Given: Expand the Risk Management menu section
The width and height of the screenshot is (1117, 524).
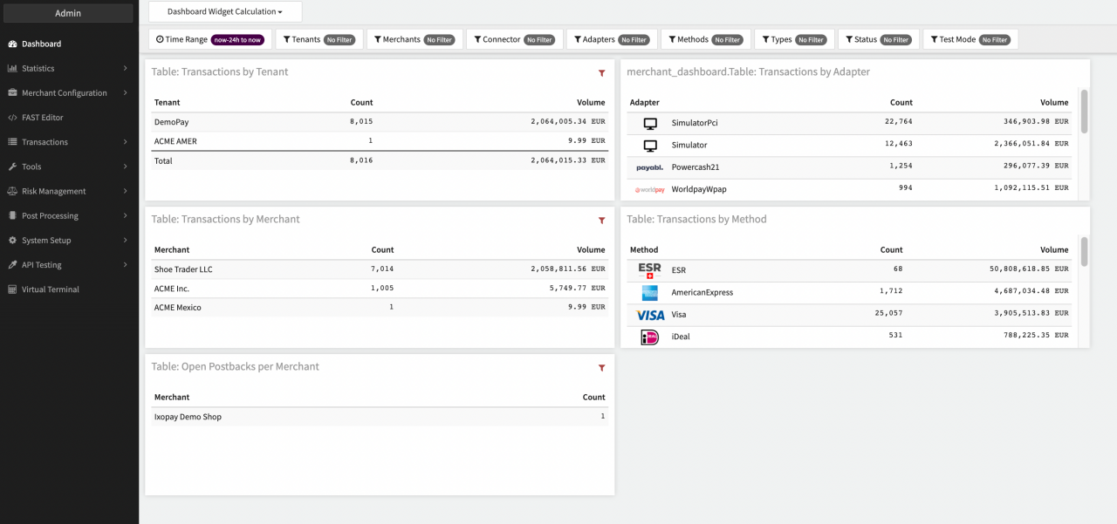Looking at the screenshot, I should (70, 191).
